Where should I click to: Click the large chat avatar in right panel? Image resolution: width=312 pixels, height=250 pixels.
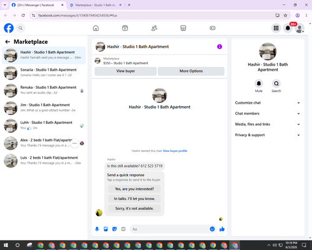tap(268, 51)
